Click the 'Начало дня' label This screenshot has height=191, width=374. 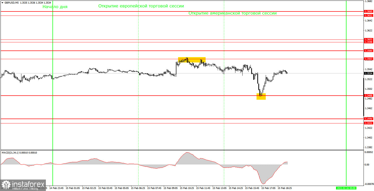(55, 7)
